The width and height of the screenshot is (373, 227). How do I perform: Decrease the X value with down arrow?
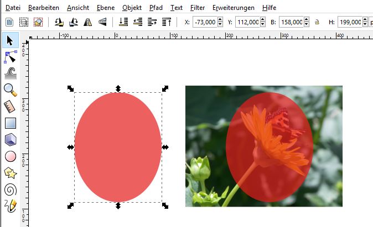[220, 24]
